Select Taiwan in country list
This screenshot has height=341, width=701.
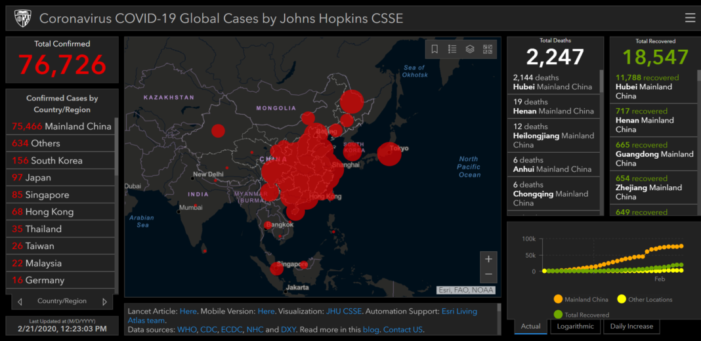61,246
